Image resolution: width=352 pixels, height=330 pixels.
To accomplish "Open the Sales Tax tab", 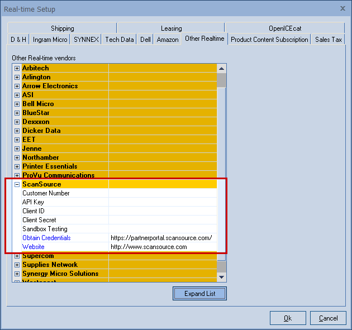I will [x=329, y=40].
